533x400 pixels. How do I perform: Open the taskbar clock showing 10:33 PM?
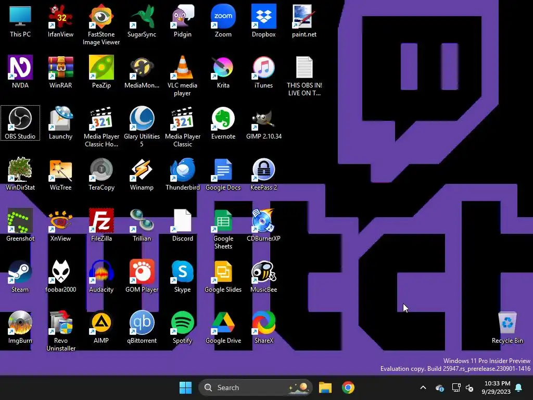point(496,387)
